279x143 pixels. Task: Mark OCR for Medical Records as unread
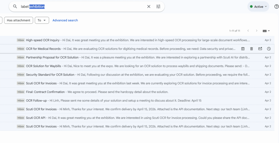point(260,49)
